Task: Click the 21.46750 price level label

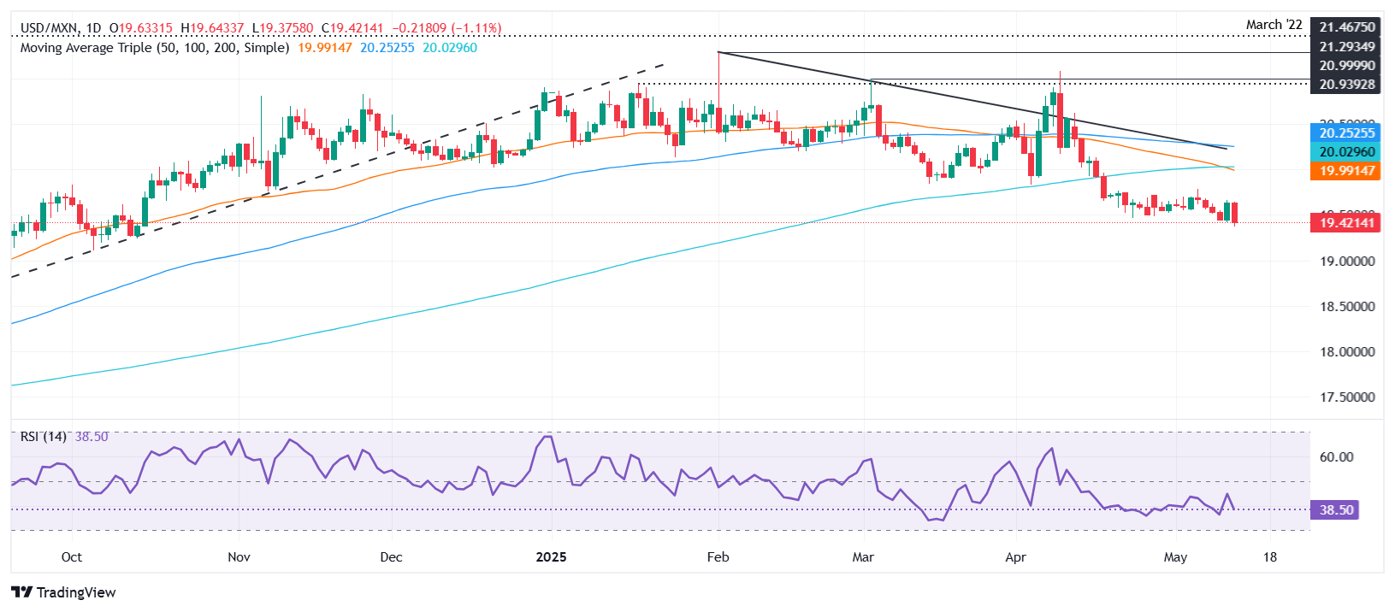Action: coord(1346,27)
